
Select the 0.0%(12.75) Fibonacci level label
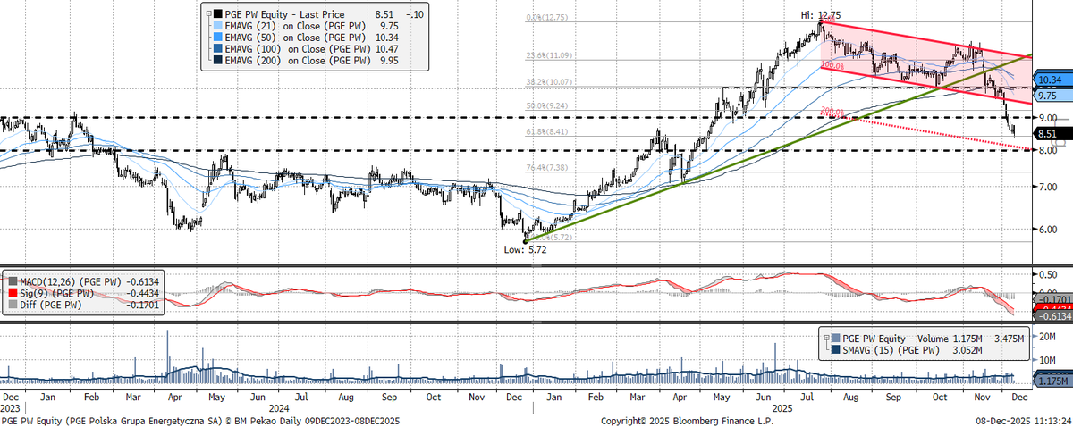[x=549, y=17]
